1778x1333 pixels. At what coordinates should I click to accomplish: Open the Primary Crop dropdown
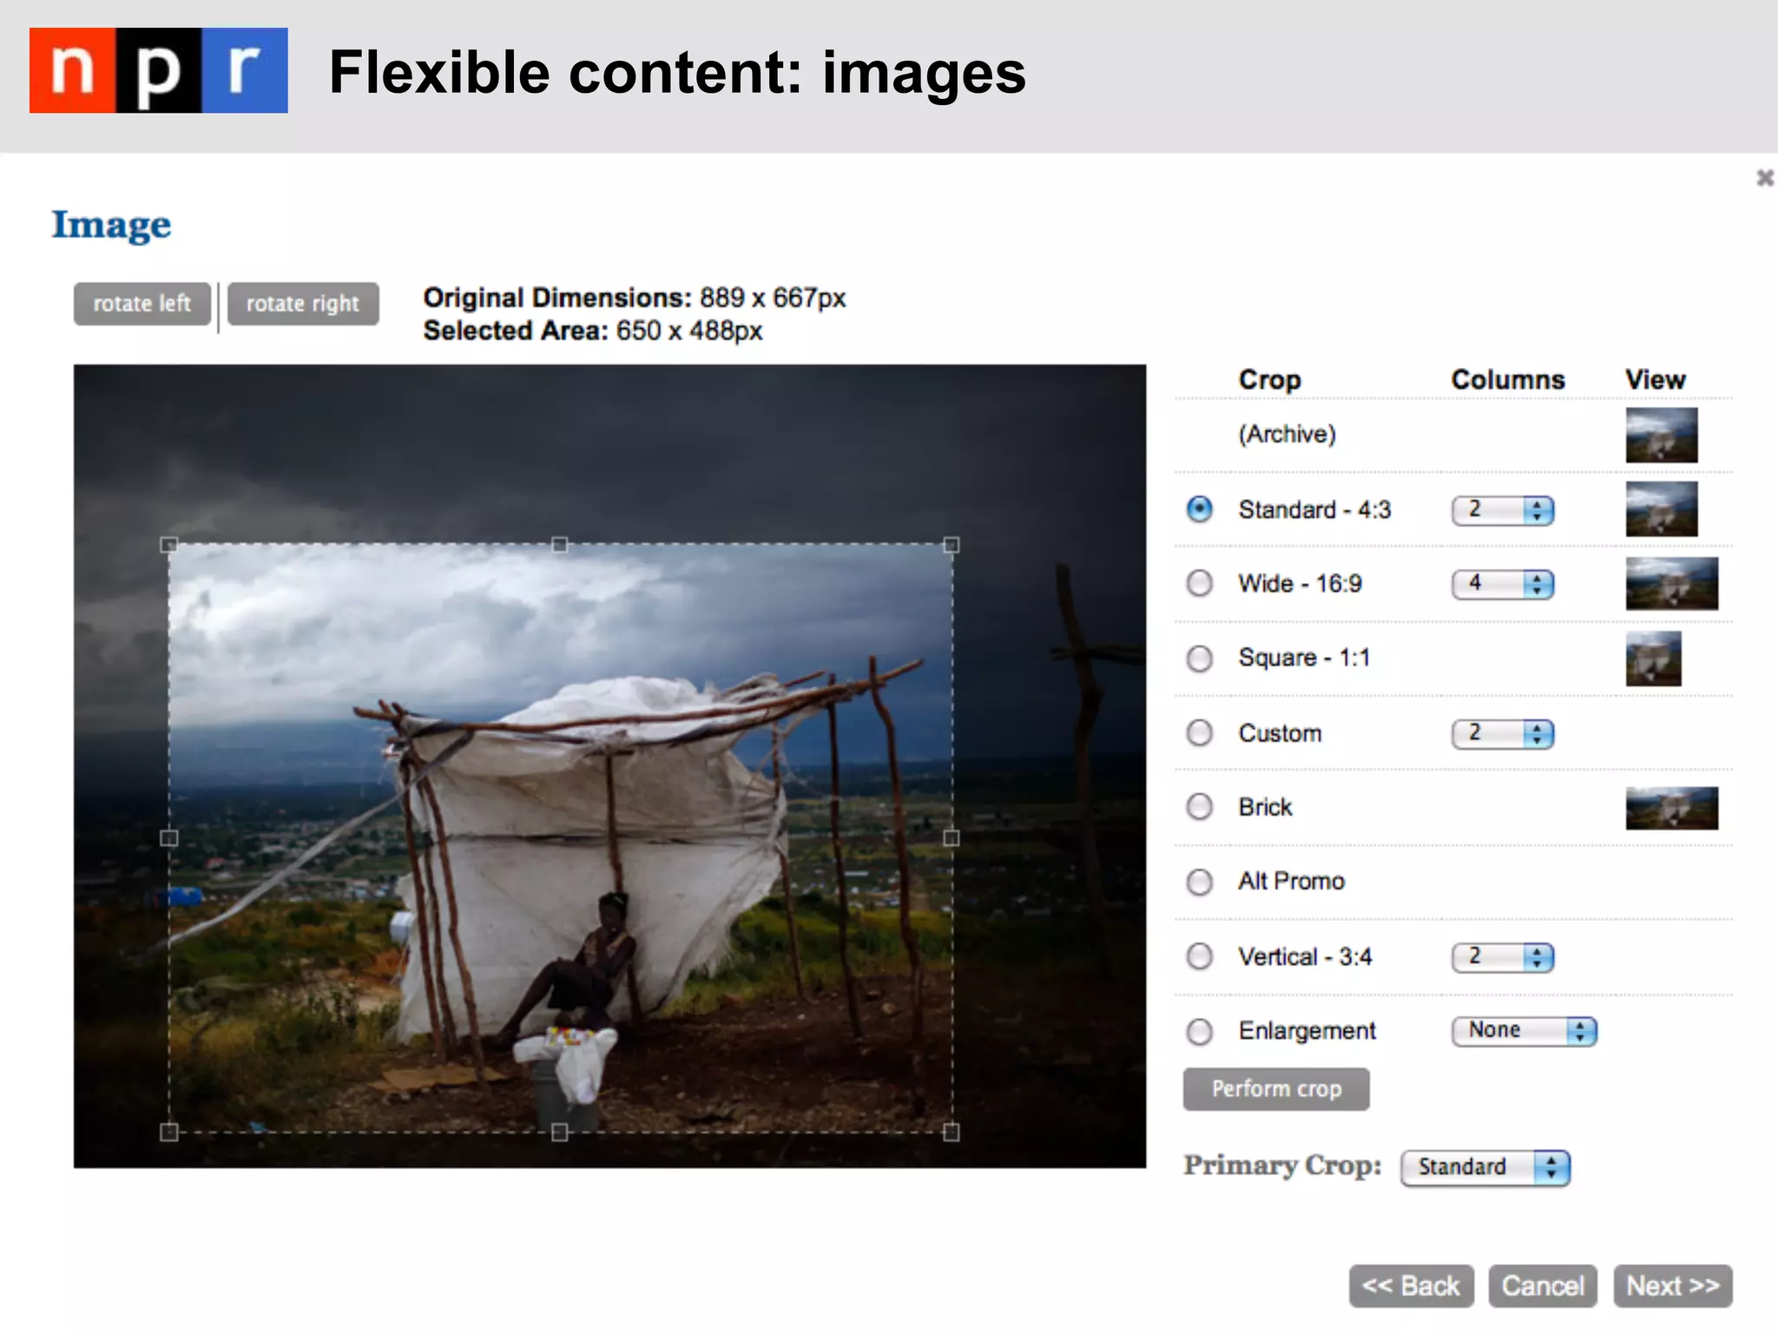(x=1485, y=1167)
